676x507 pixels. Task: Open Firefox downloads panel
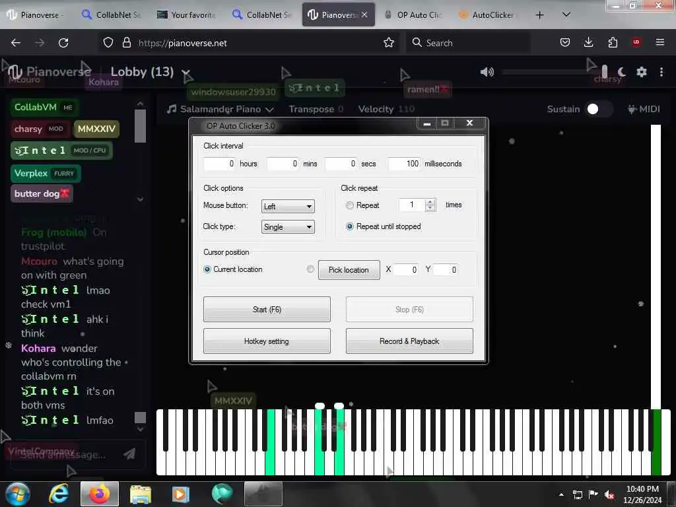click(x=588, y=42)
